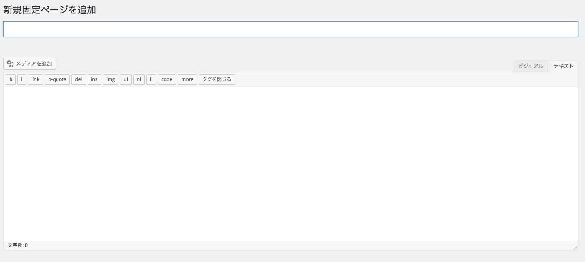The height and width of the screenshot is (262, 585).
Task: Click inside the main content text area
Action: (290, 164)
